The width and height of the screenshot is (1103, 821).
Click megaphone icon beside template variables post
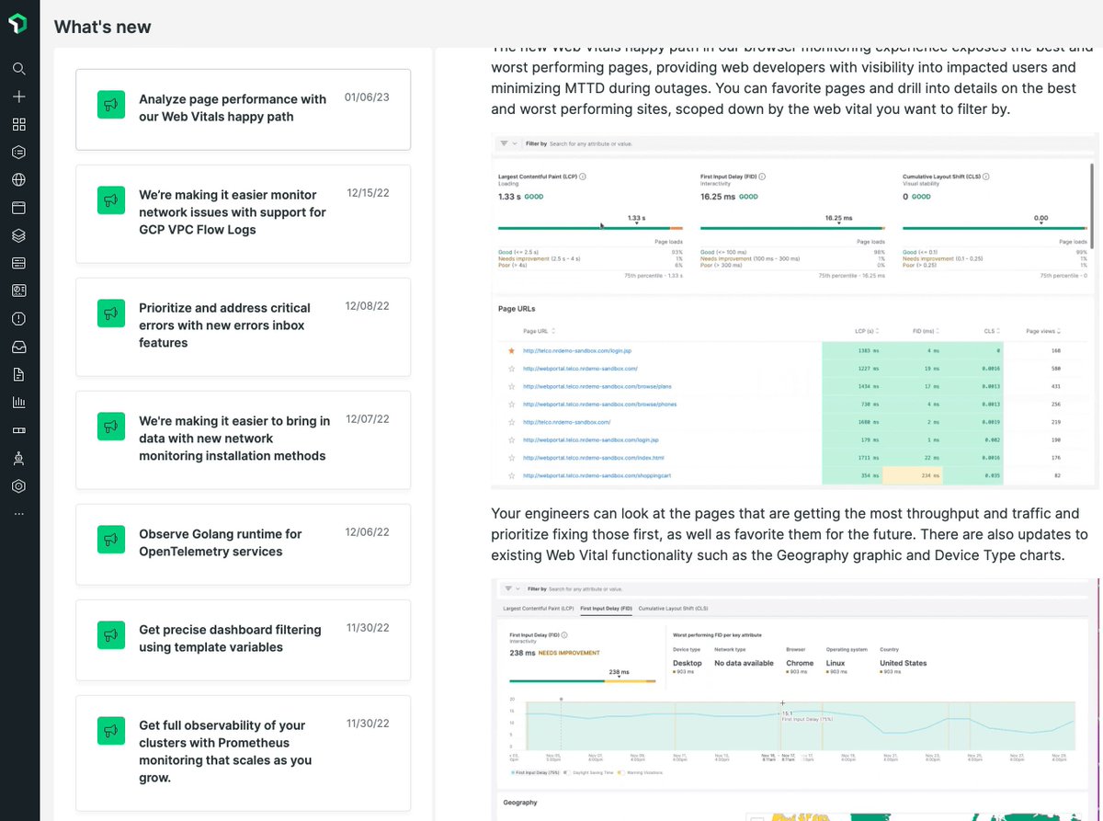[x=111, y=635]
